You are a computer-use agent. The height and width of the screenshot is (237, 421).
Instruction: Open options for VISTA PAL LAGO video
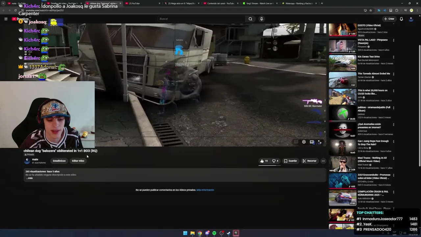[393, 40]
